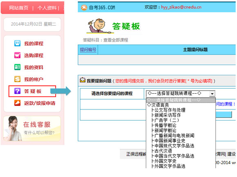Open 选购课程 in the sidebar

(x=34, y=55)
